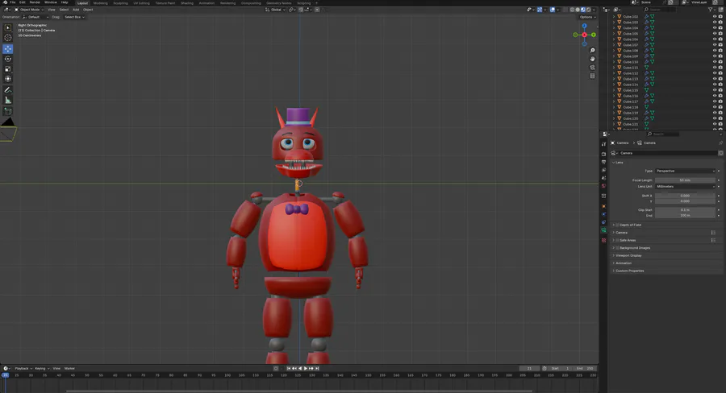Open the Render properties tab
The height and width of the screenshot is (393, 726).
pos(603,154)
